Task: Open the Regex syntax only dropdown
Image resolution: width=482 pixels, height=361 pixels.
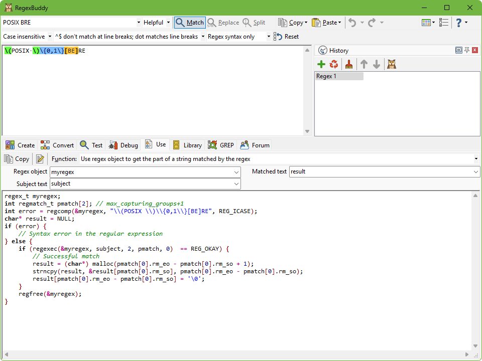Action: click(x=269, y=37)
